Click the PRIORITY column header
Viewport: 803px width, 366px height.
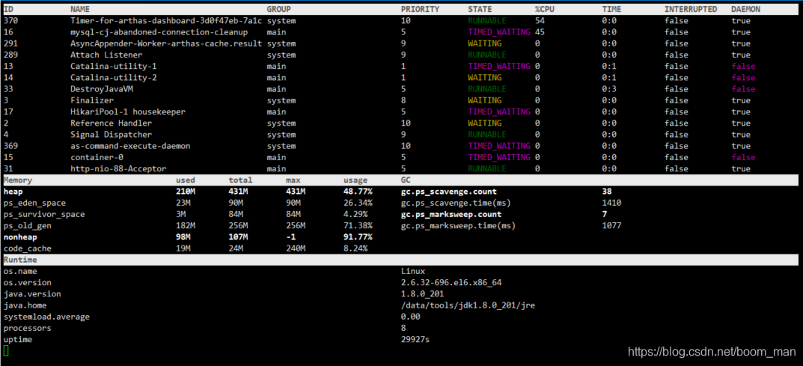click(x=420, y=9)
